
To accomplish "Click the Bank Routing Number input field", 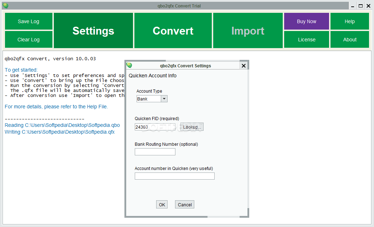I will click(155, 152).
